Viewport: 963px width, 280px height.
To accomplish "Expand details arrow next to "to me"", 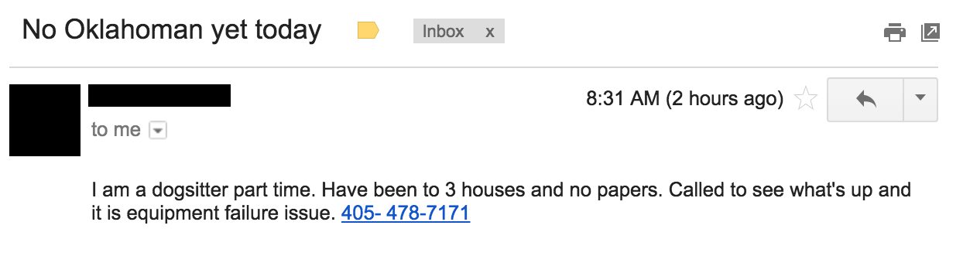I will point(157,131).
